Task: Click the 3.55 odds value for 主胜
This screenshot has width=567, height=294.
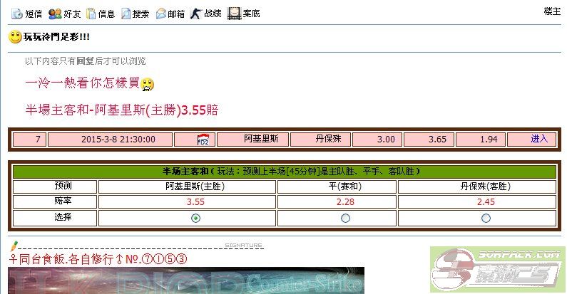Action: pos(195,201)
